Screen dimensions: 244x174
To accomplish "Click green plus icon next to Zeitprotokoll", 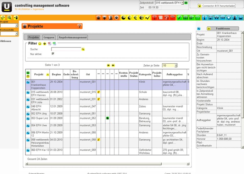I will 186,3.
